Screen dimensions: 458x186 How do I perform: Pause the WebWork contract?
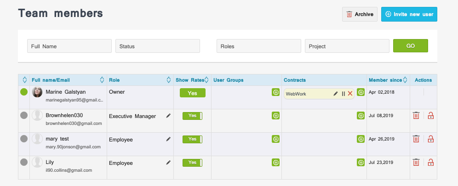pyautogui.click(x=343, y=94)
